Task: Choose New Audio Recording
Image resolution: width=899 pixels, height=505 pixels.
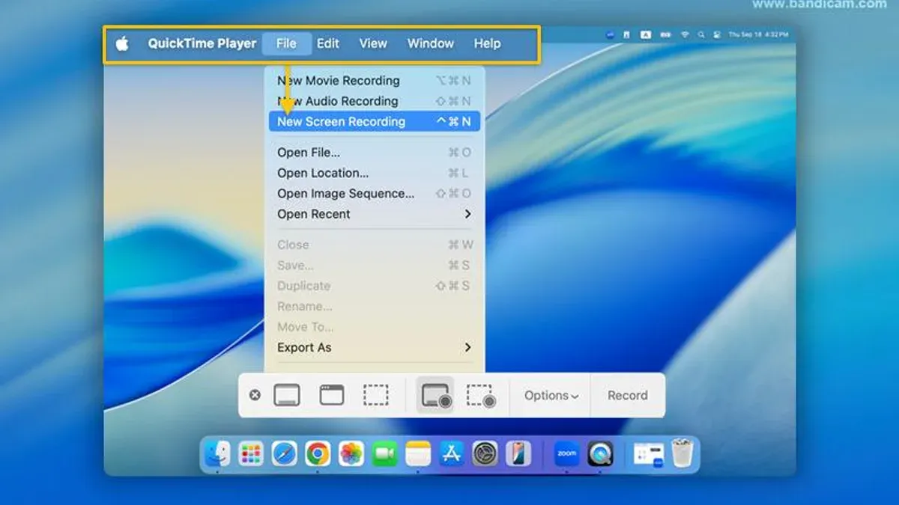Action: click(375, 101)
